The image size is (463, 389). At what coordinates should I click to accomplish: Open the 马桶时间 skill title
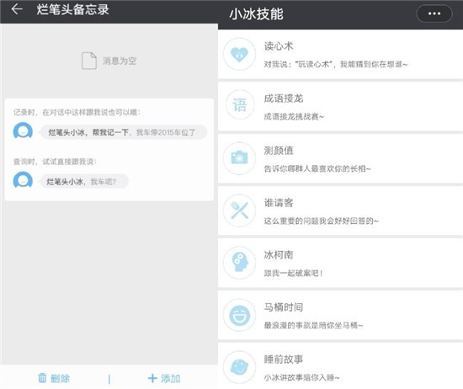284,307
